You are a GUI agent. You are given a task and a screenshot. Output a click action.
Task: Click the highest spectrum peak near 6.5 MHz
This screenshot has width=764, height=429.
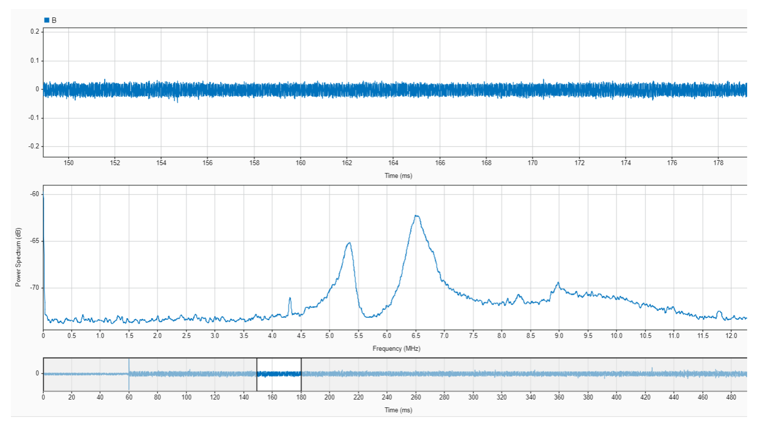point(416,216)
